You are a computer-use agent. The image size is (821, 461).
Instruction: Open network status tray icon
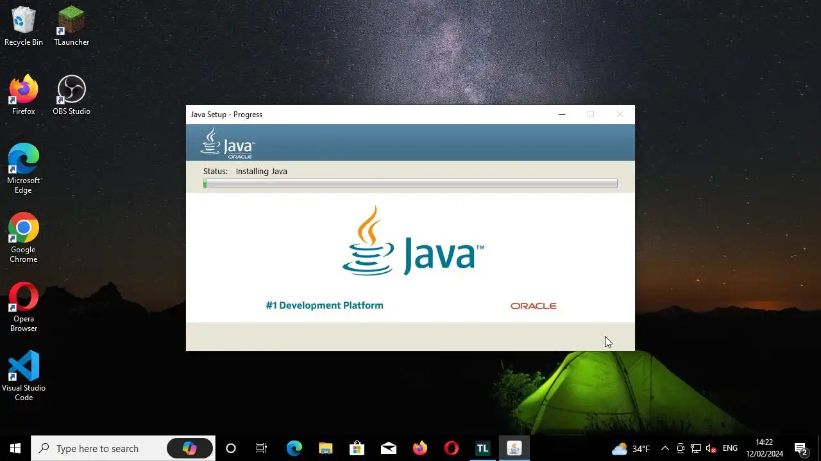696,448
